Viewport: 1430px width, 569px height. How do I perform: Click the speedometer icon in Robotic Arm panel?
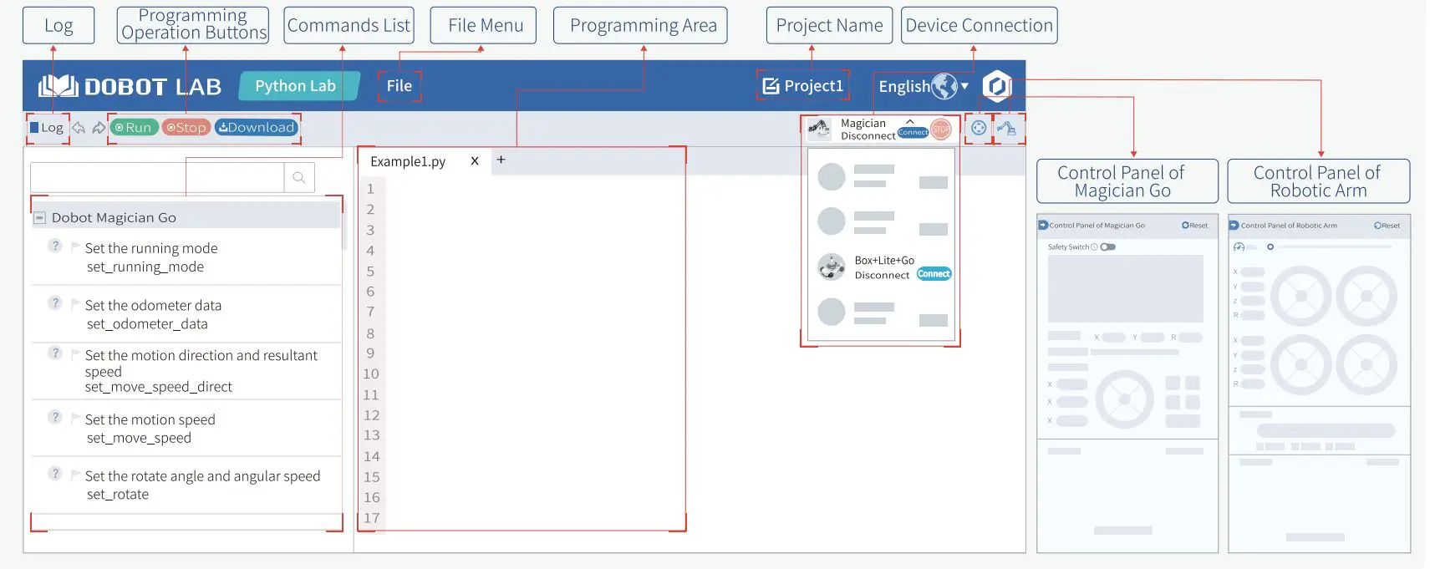click(1239, 246)
